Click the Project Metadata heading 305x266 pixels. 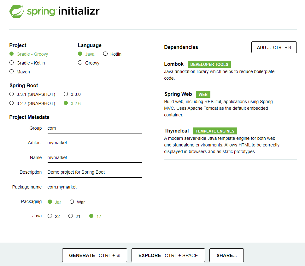[29, 117]
